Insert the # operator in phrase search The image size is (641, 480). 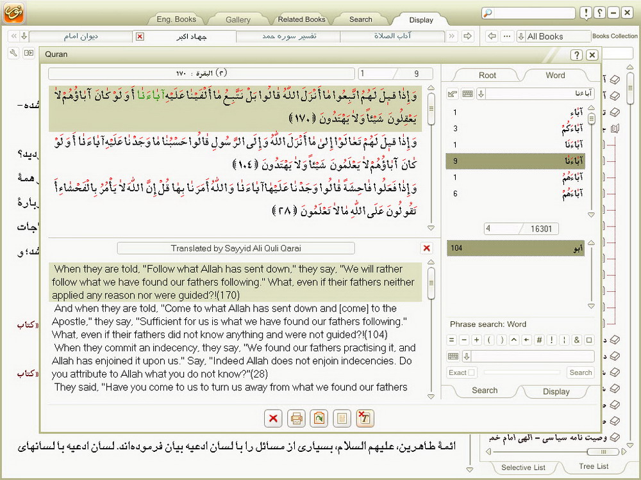point(539,340)
